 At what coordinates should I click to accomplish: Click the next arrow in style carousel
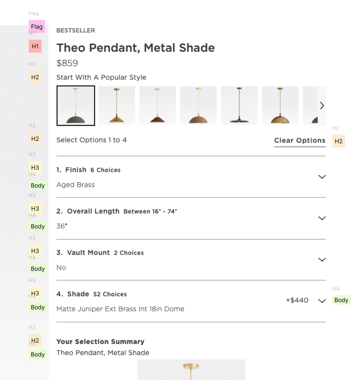click(x=322, y=105)
